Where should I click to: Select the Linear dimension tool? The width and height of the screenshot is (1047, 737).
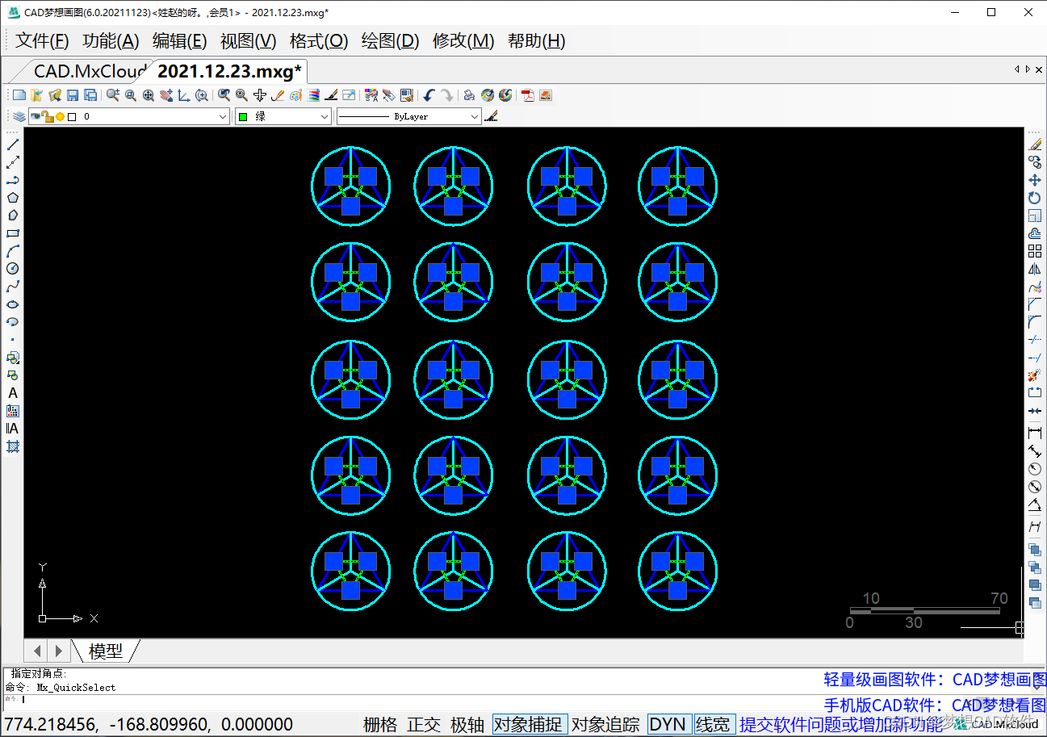coord(1035,433)
